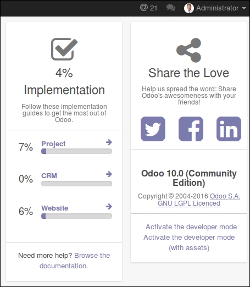Share Odoo via the LinkedIn icon
Image resolution: width=250 pixels, height=287 pixels.
pyautogui.click(x=229, y=129)
